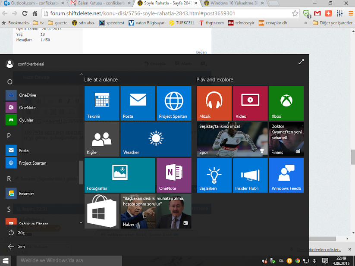Screen dimensions: 355x266
Task: Show more bookmarks with overflow chevron
Action: [306, 23]
